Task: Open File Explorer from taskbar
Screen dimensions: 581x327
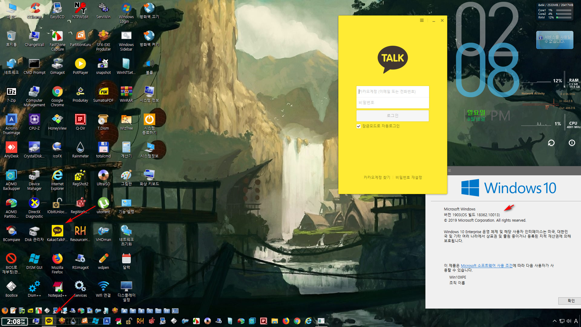Action: tap(274, 321)
